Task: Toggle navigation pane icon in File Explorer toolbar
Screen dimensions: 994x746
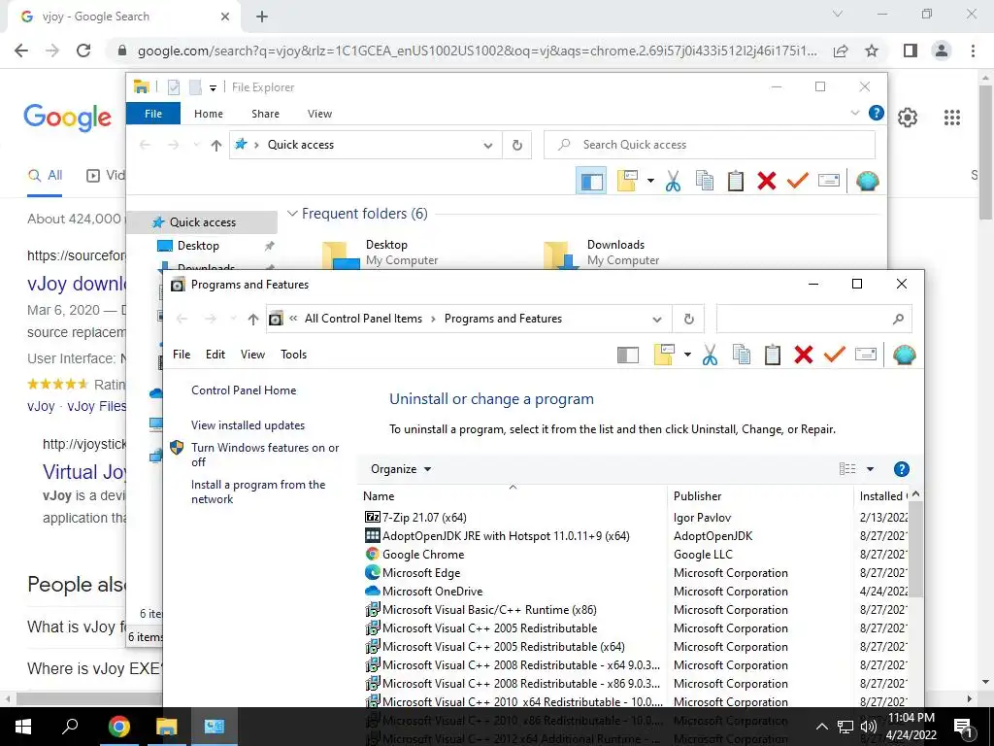Action: pos(591,182)
